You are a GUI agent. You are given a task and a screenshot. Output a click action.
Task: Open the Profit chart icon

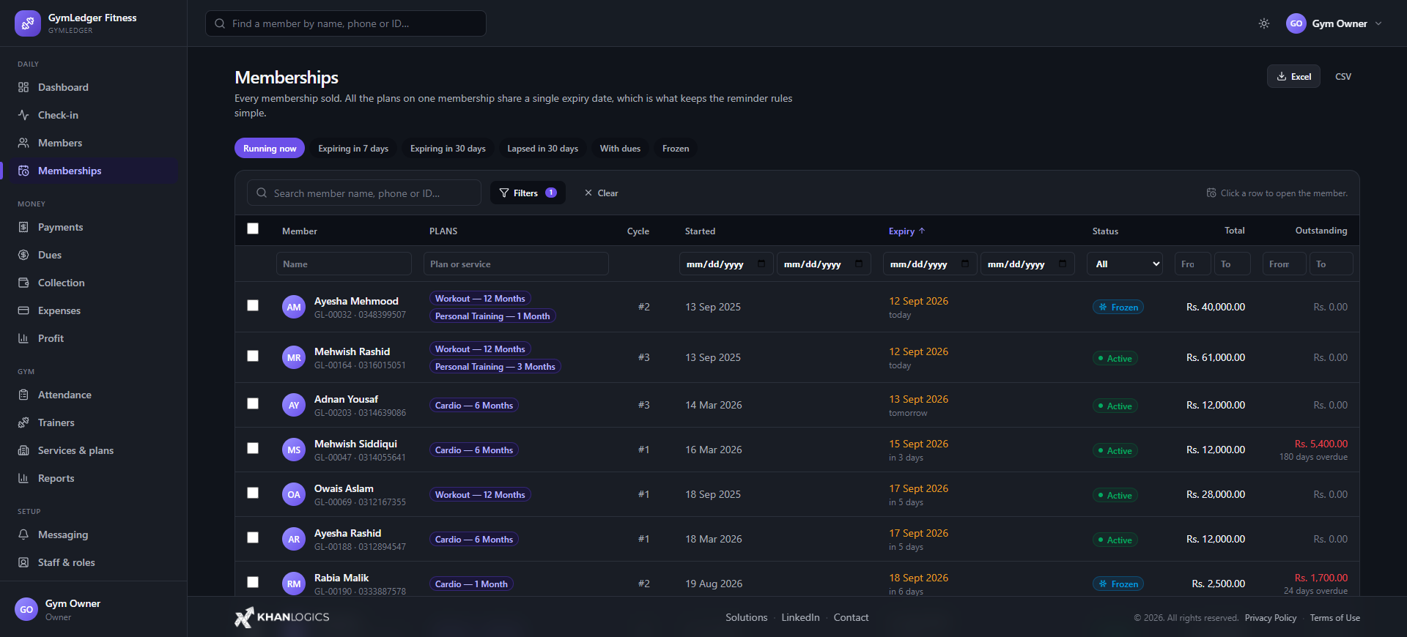pos(23,338)
